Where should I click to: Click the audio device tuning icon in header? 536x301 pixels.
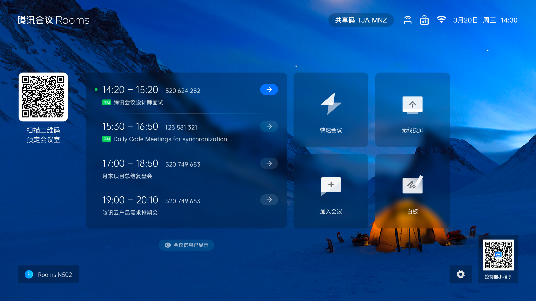pos(424,20)
